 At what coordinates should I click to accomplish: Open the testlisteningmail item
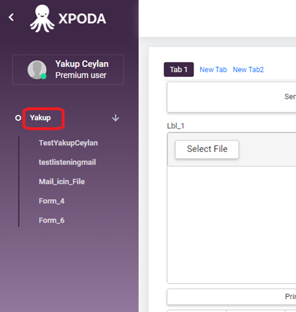(68, 162)
